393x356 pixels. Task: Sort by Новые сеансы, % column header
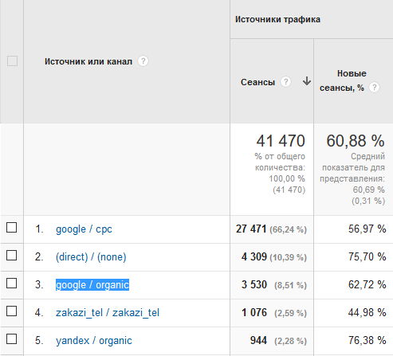(x=343, y=80)
